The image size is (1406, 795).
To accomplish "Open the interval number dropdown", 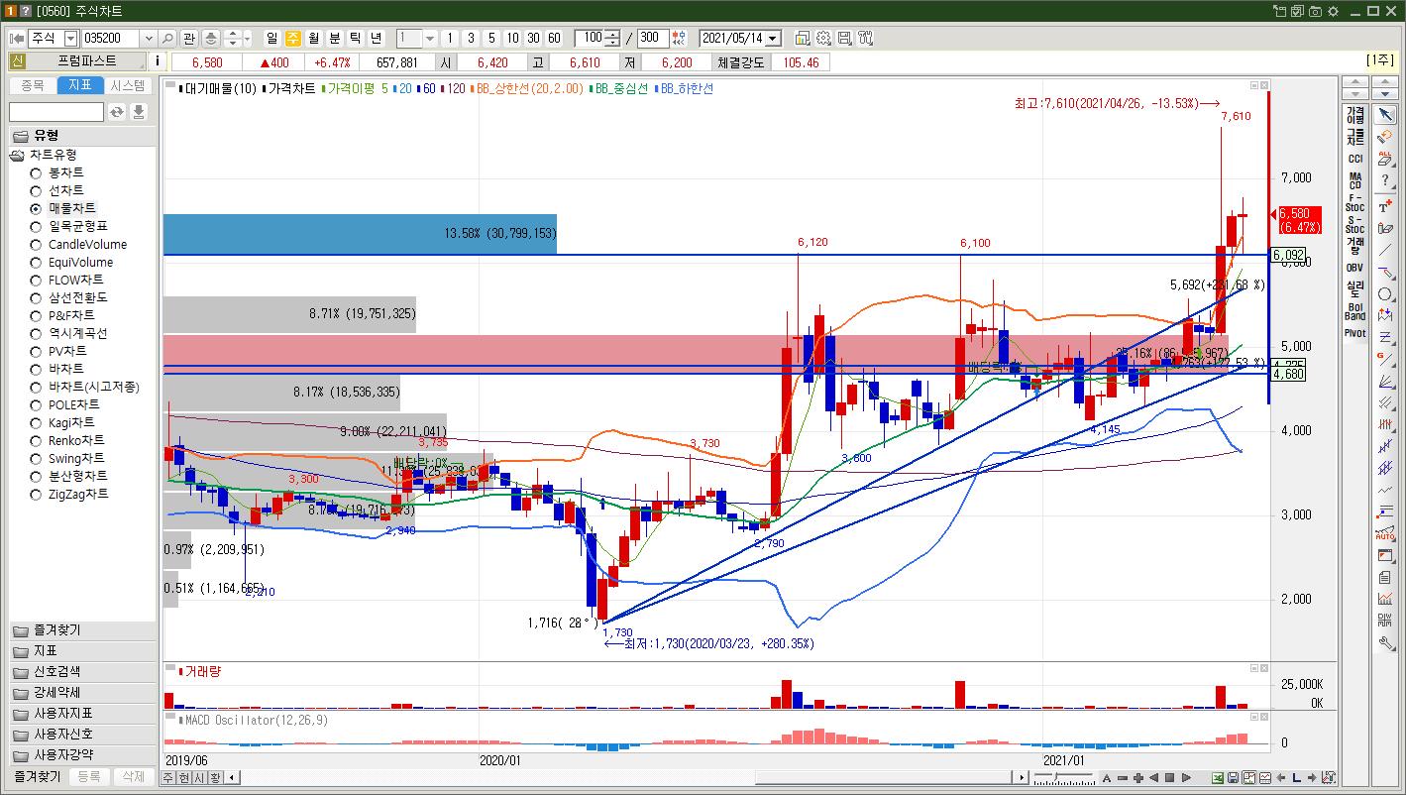I will 430,39.
